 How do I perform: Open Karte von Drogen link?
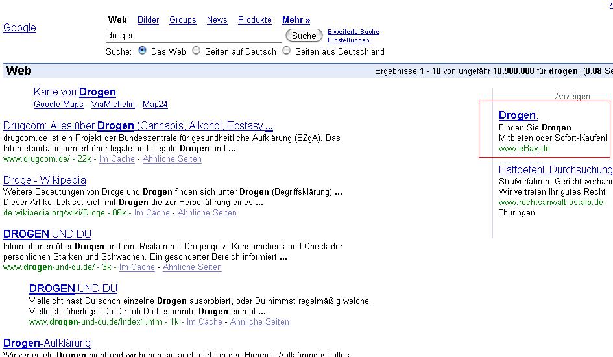pos(75,92)
